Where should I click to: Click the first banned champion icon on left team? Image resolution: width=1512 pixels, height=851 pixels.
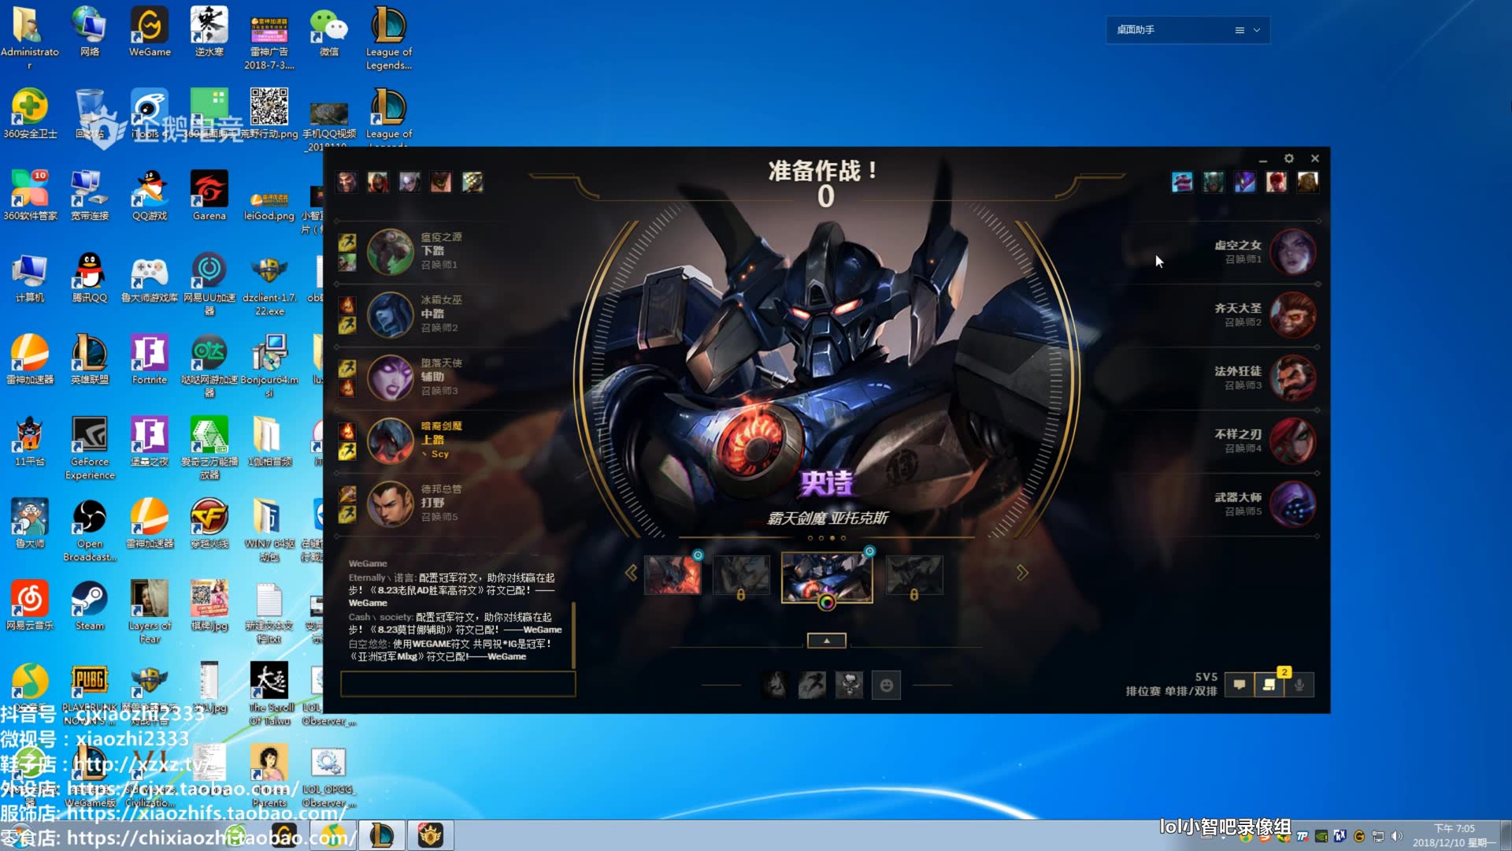click(346, 182)
